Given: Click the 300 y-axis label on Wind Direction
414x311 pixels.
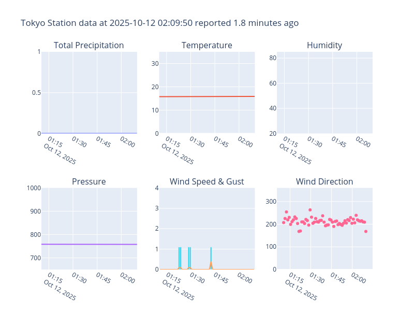Looking at the screenshot, I should point(270,202).
